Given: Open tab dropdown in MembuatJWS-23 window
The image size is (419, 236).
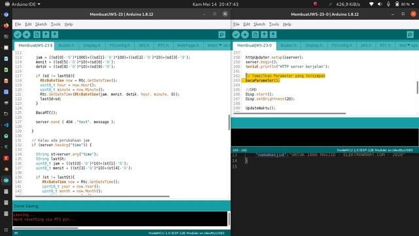Looking at the screenshot, I should coord(221,45).
